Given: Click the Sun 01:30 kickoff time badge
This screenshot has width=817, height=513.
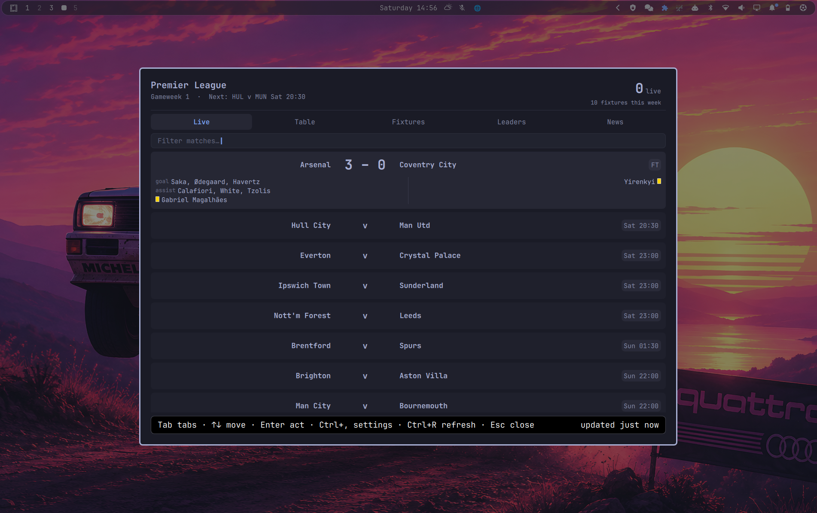Looking at the screenshot, I should (x=641, y=346).
